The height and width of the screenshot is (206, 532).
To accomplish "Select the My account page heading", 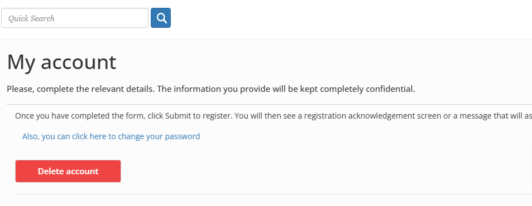I will (61, 62).
